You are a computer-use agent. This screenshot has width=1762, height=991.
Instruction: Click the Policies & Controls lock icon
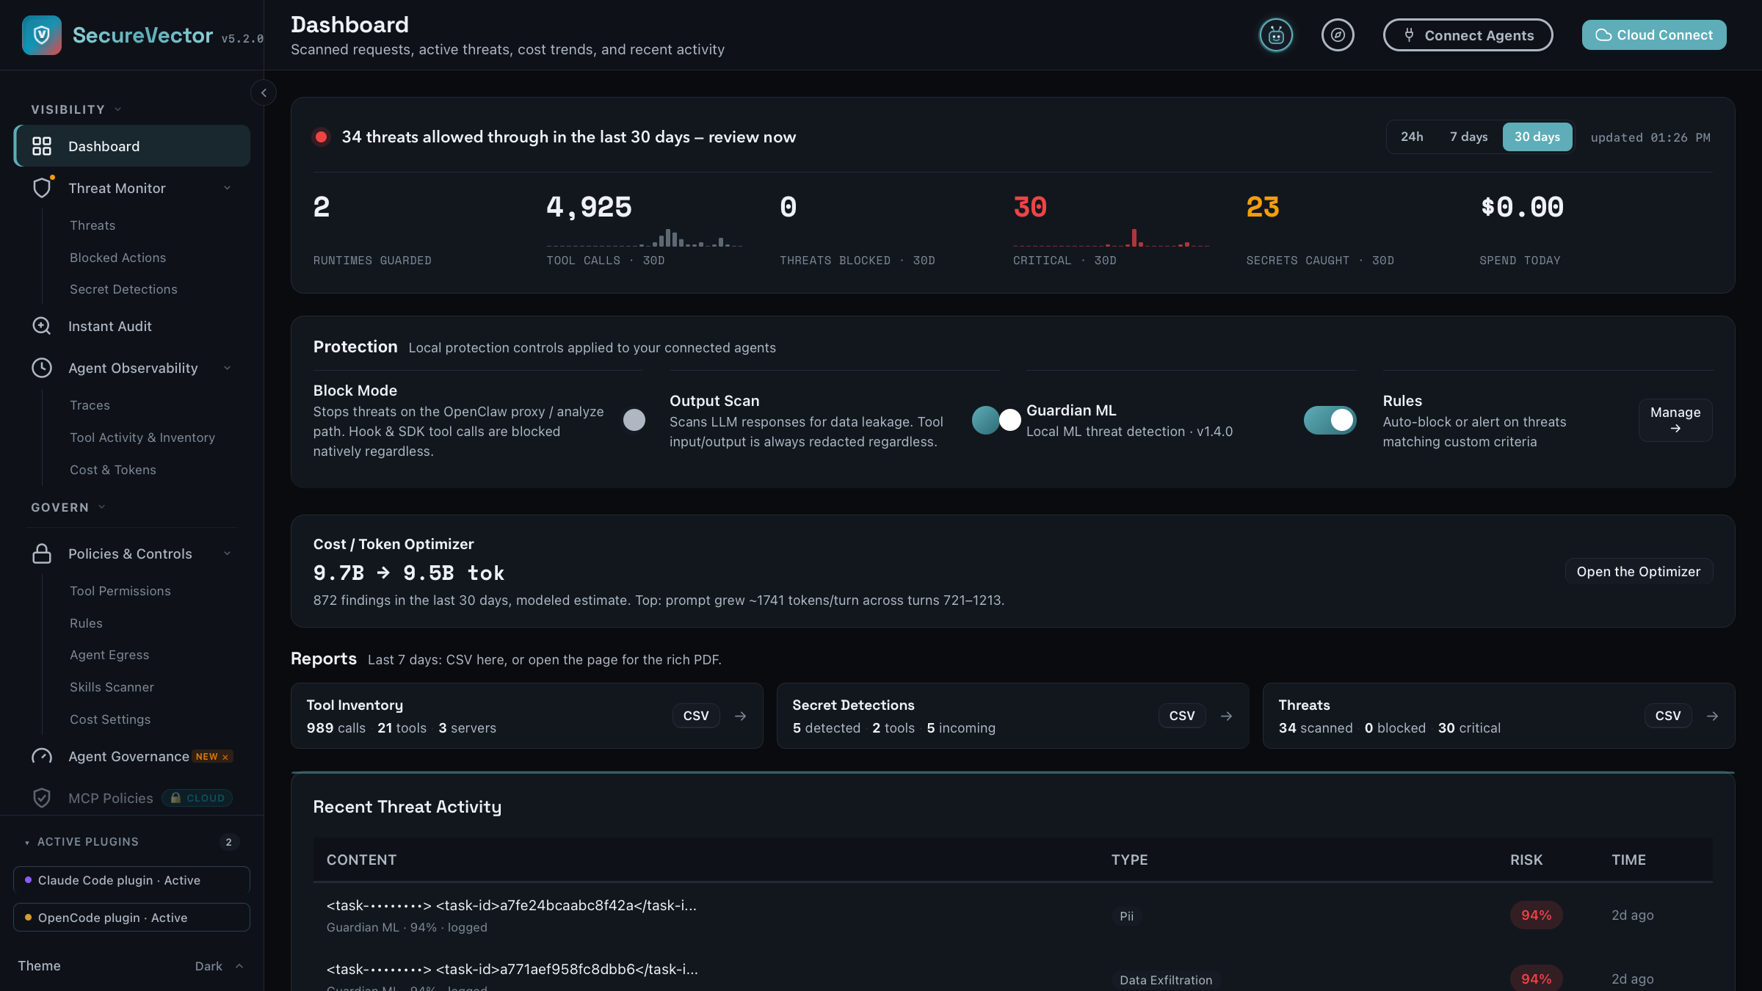pos(42,553)
